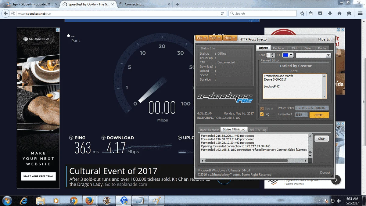Pick the blue HL color swatch
Image resolution: width=366 pixels, height=206 pixels.
point(285,55)
